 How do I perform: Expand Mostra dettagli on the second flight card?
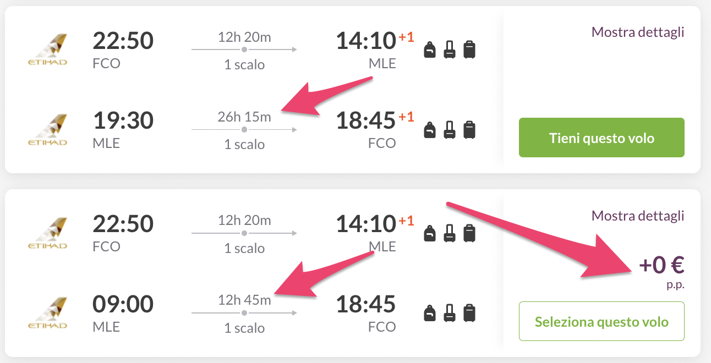pyautogui.click(x=638, y=215)
